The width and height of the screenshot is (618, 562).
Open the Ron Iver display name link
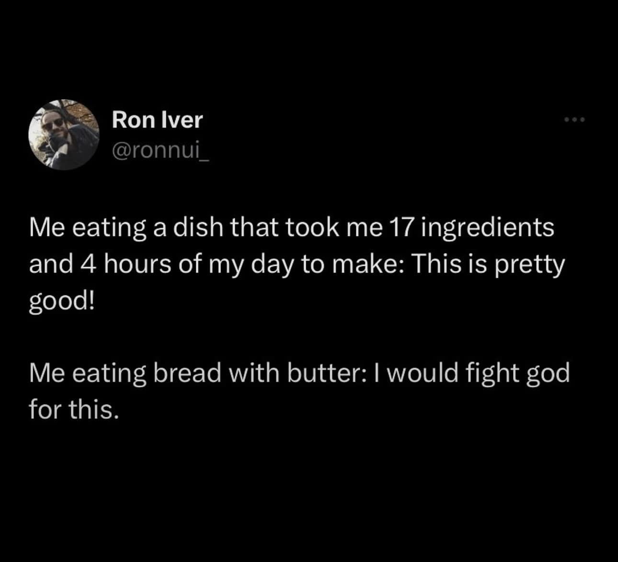[157, 120]
